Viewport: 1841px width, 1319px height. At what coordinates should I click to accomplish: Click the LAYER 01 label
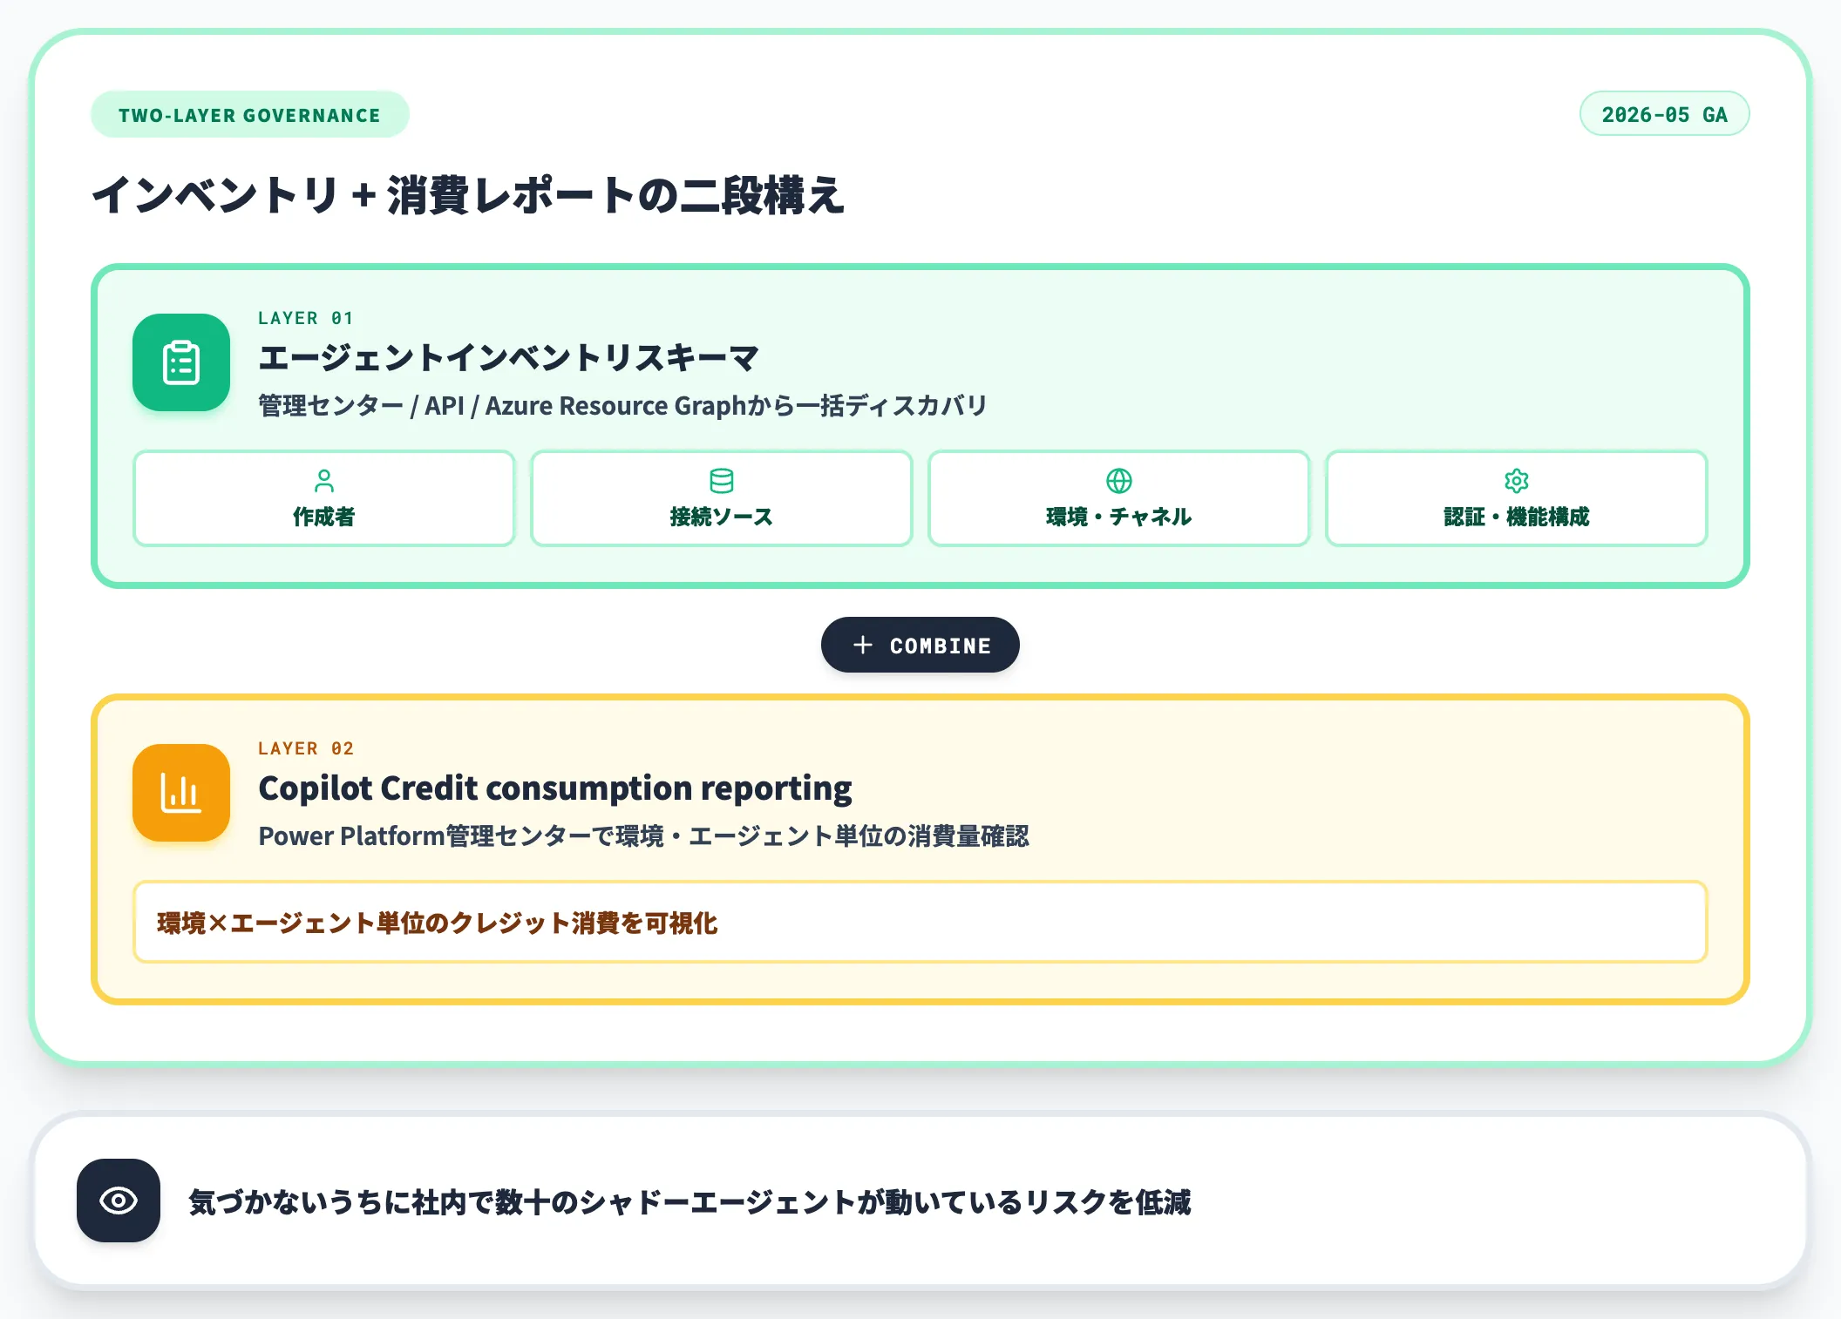click(306, 318)
